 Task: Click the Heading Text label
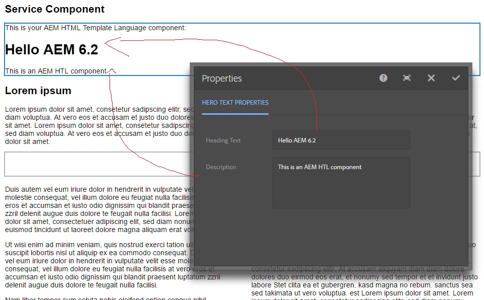[x=223, y=140]
